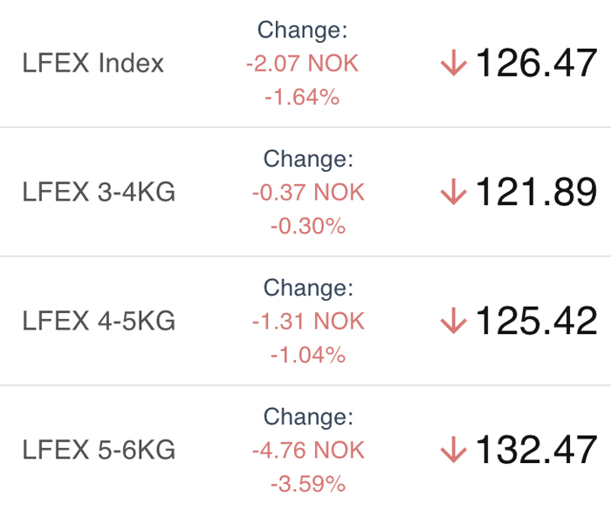Image resolution: width=611 pixels, height=510 pixels.
Task: Click the 125.42 price value
Action: pyautogui.click(x=537, y=321)
